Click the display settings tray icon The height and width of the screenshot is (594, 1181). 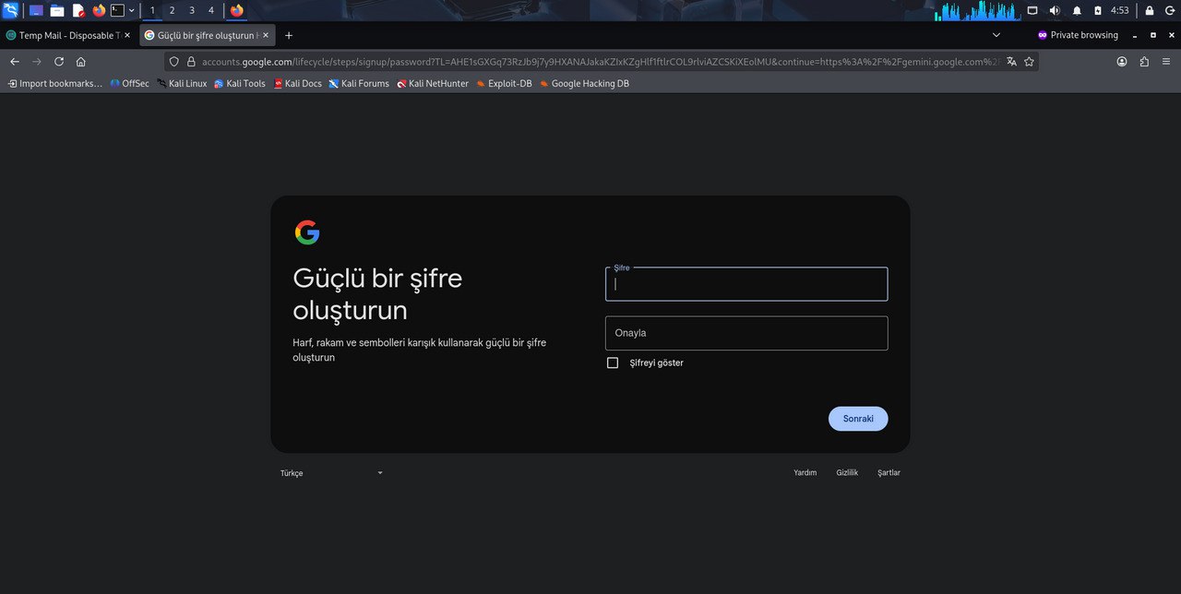tap(1032, 10)
